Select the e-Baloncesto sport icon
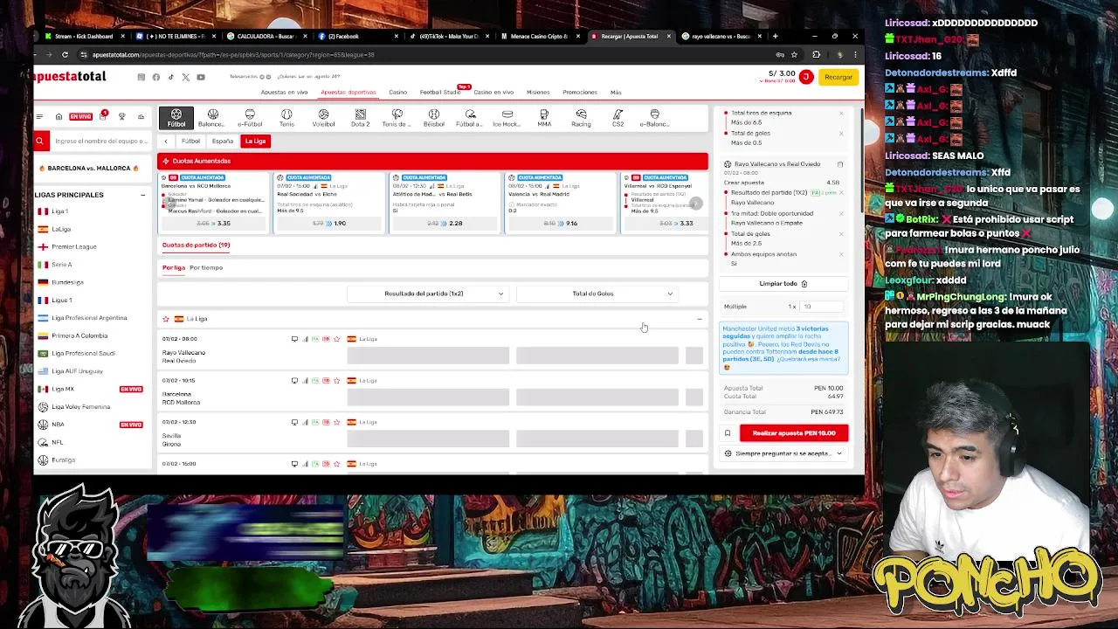 coord(654,118)
